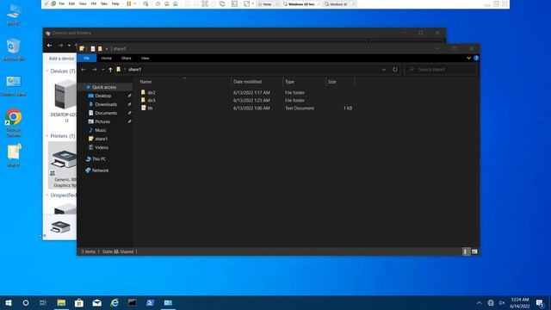Click the Properties icon in quick access toolbar

(93, 49)
